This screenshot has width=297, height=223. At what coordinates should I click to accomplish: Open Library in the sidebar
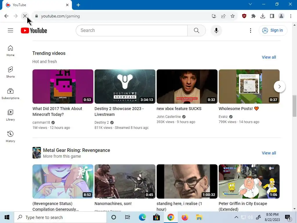[x=10, y=115]
